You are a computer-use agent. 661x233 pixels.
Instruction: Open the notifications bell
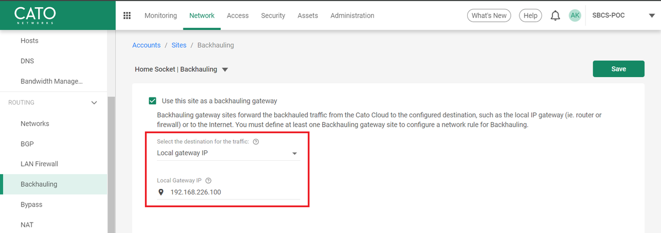[555, 15]
